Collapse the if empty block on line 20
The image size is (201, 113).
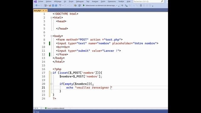[x=52, y=84]
